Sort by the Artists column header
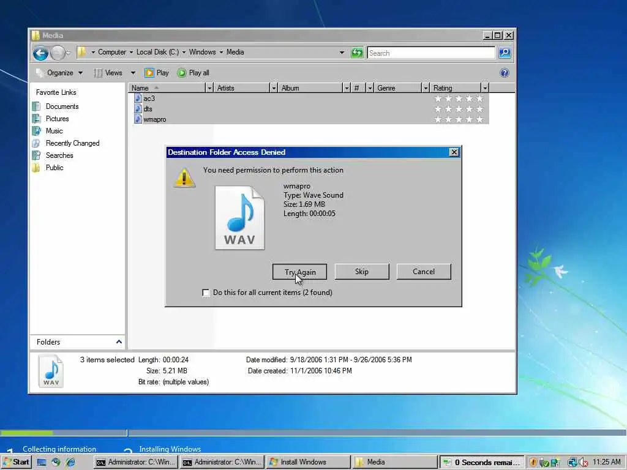Viewport: 627px width, 470px height. tap(241, 88)
